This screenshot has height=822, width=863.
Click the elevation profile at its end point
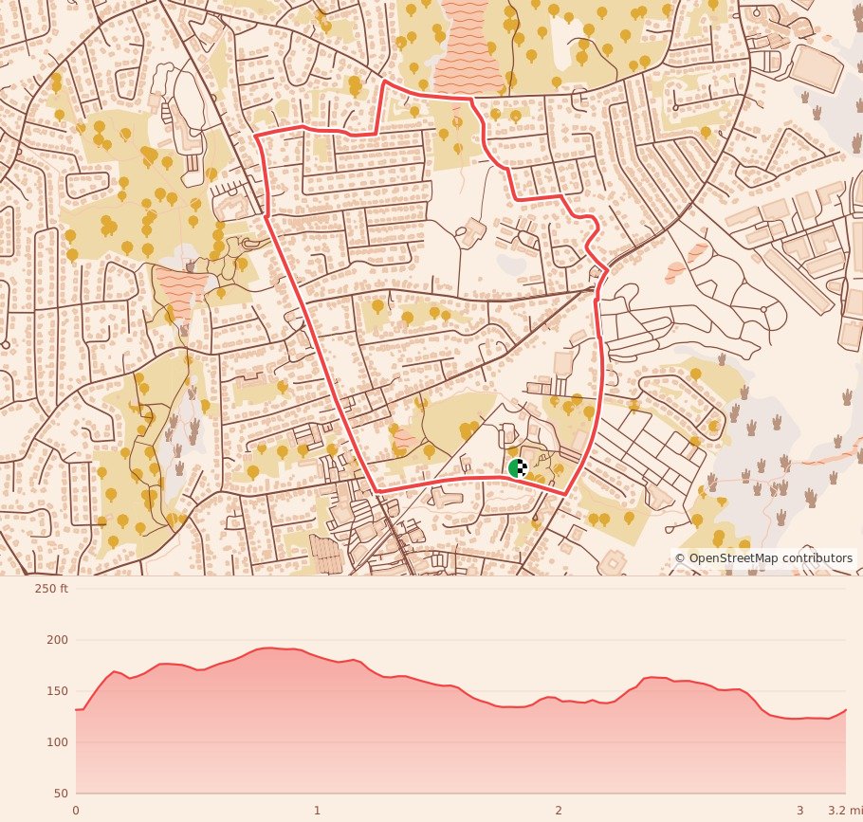(x=845, y=710)
